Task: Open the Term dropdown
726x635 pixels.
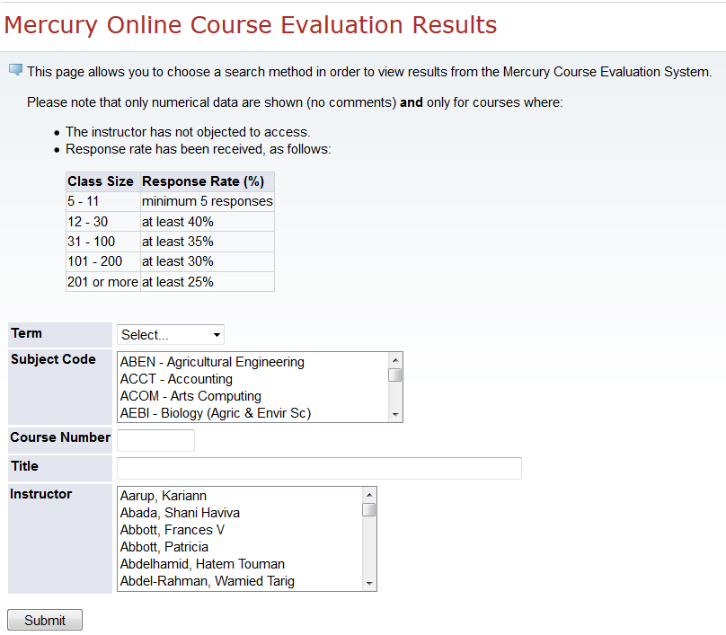Action: coord(171,335)
